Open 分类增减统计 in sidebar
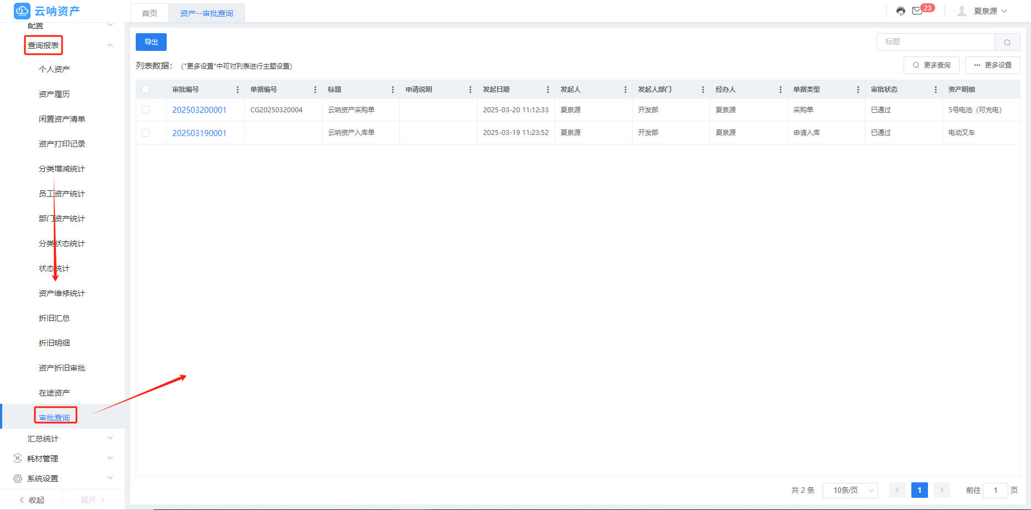The image size is (1031, 510). (62, 169)
